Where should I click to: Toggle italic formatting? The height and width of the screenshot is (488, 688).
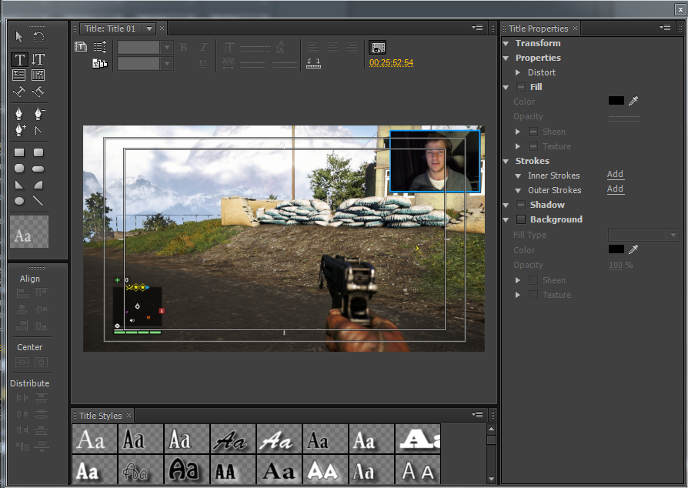tap(202, 47)
